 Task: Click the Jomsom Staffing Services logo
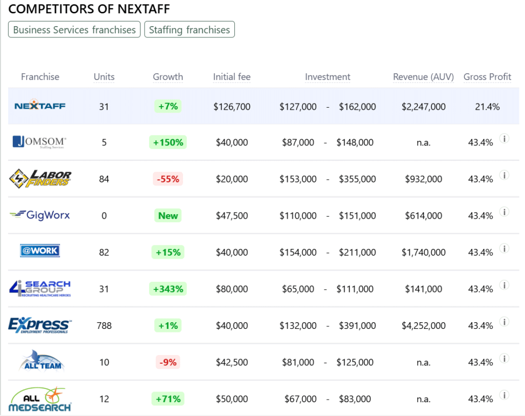(39, 142)
